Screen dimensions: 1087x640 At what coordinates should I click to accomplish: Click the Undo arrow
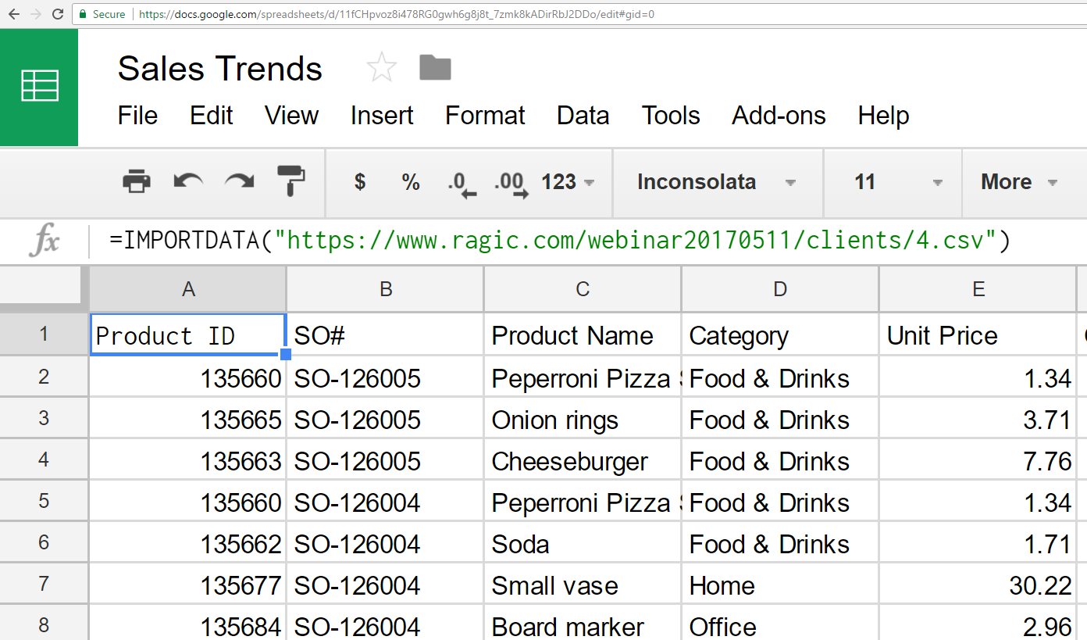pos(188,182)
